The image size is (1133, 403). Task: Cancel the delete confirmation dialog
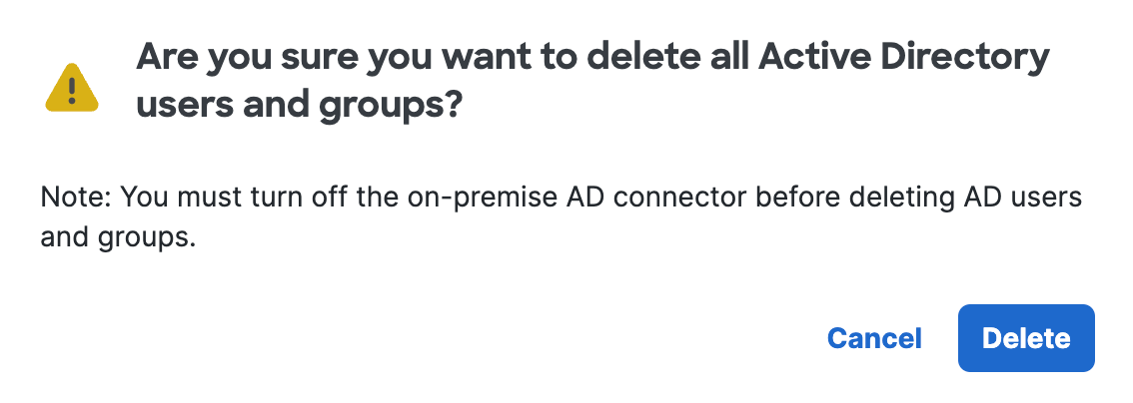[874, 338]
